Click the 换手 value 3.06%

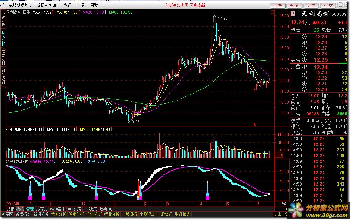[x=313, y=120]
